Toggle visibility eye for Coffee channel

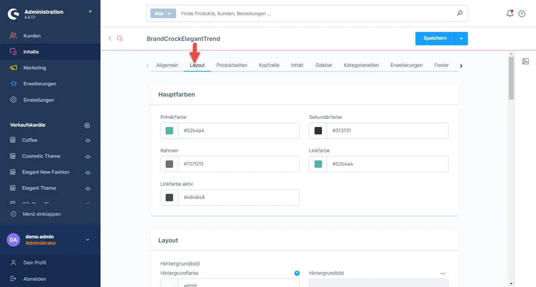point(88,140)
